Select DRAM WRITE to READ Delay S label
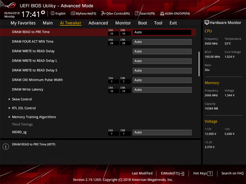This screenshot has width=246, height=184. 35,70
